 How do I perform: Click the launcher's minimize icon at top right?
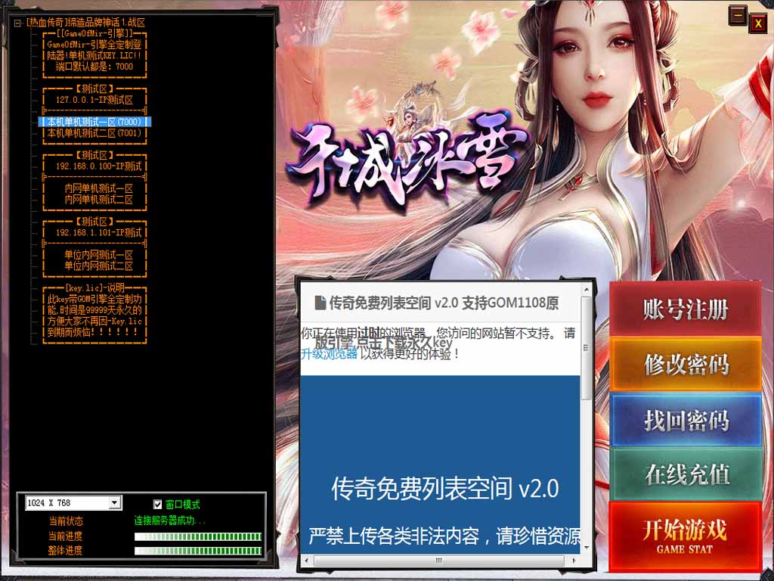(737, 15)
